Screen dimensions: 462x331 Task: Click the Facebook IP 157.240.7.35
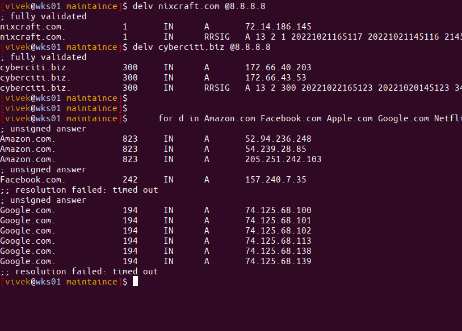(276, 180)
